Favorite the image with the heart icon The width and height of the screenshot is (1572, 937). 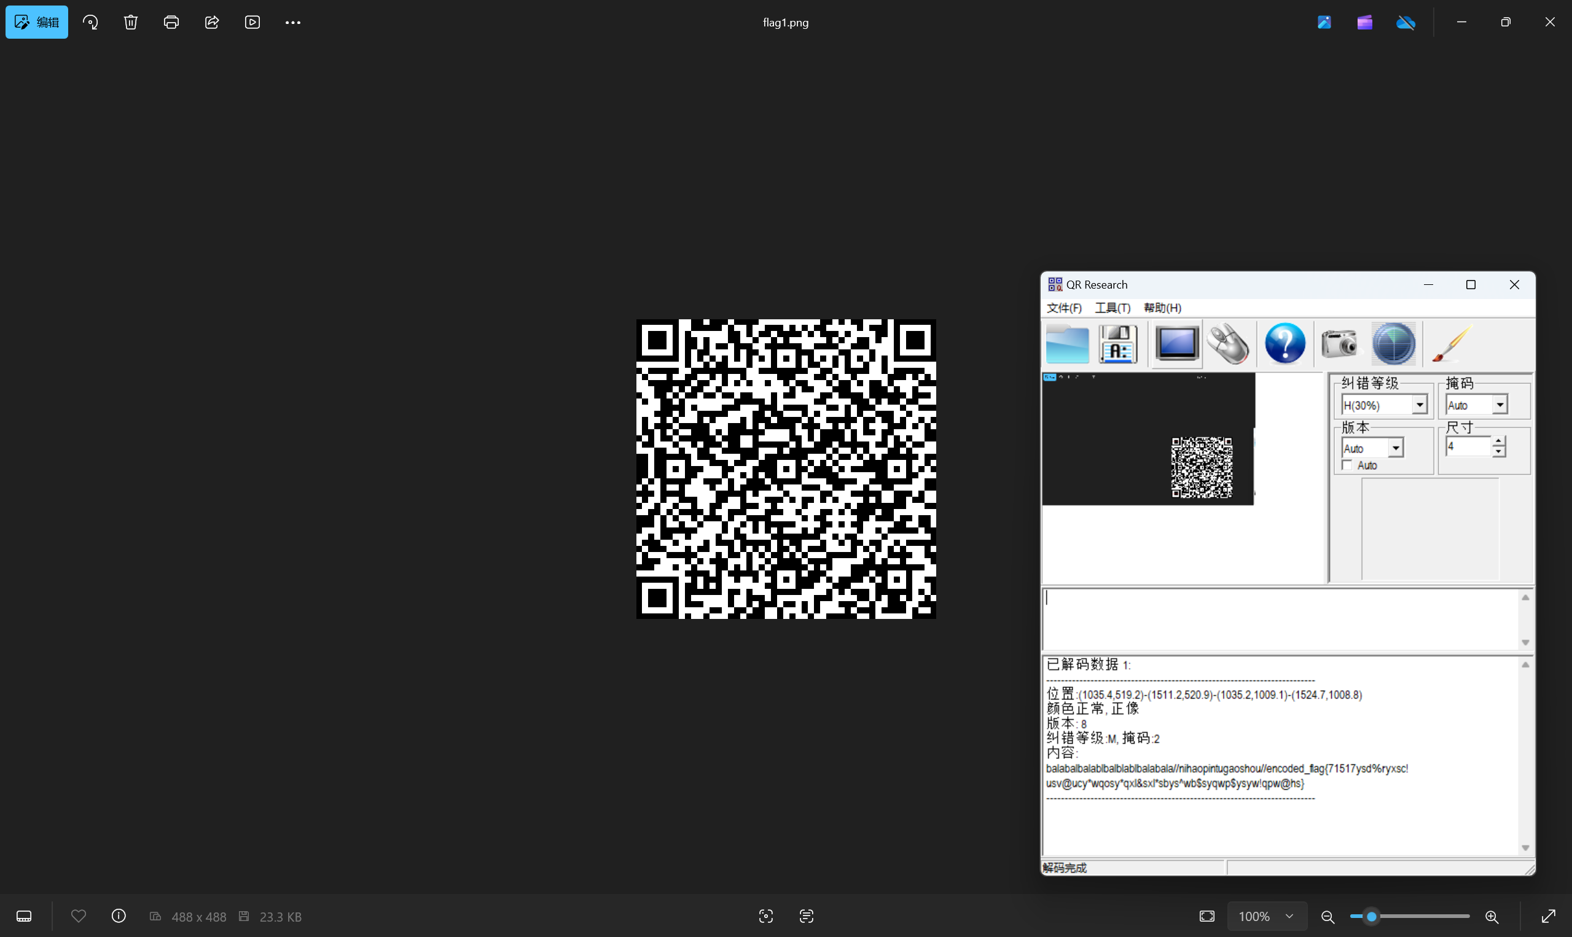click(x=78, y=916)
